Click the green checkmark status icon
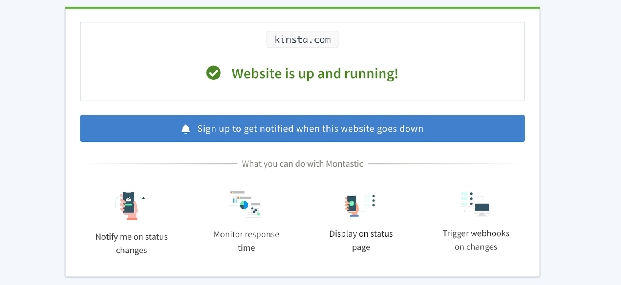This screenshot has width=621, height=285. [213, 73]
